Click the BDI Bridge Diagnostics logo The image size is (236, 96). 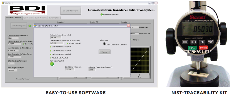click(28, 10)
